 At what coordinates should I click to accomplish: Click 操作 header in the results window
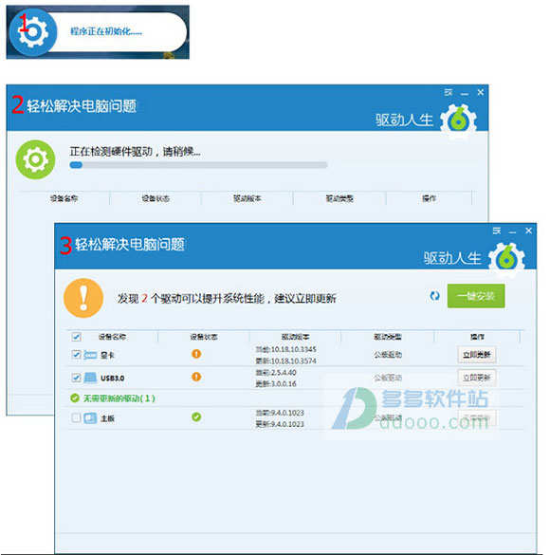point(477,337)
